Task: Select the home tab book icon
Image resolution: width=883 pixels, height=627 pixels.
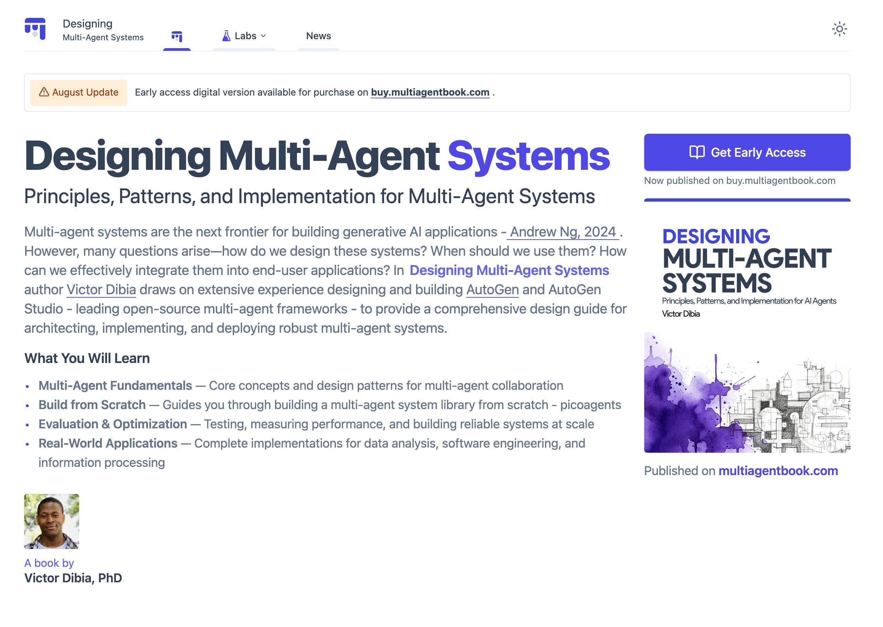Action: click(x=177, y=37)
